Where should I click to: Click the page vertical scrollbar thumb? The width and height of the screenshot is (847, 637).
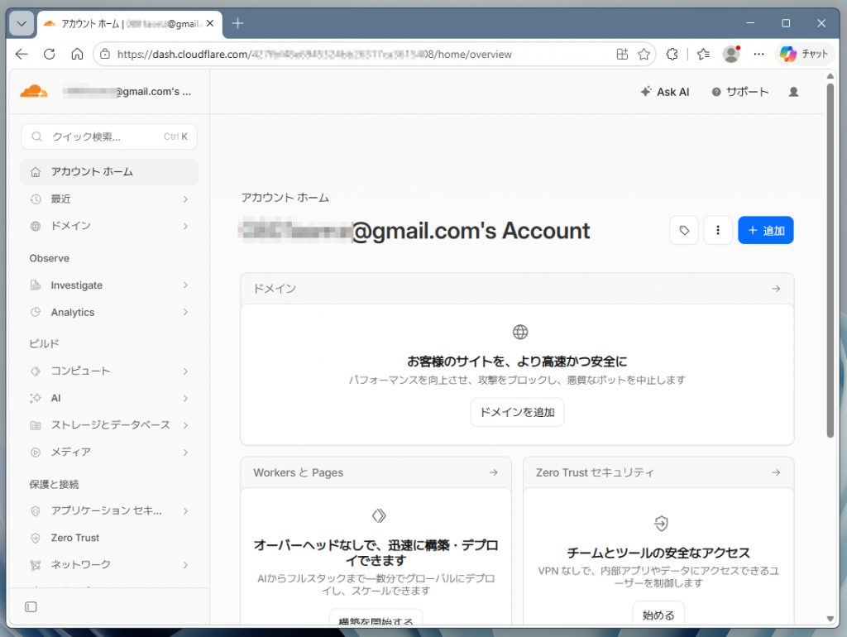(x=830, y=259)
